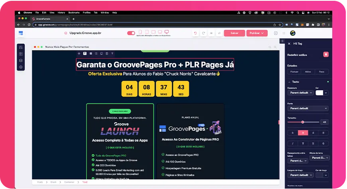The width and height of the screenshot is (347, 189).
Task: Toggle apply changes to all devices switch
Action: pos(131,33)
